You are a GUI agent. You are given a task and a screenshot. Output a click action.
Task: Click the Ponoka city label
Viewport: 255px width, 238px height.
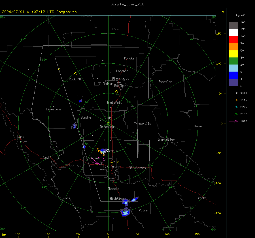pyautogui.click(x=129, y=58)
